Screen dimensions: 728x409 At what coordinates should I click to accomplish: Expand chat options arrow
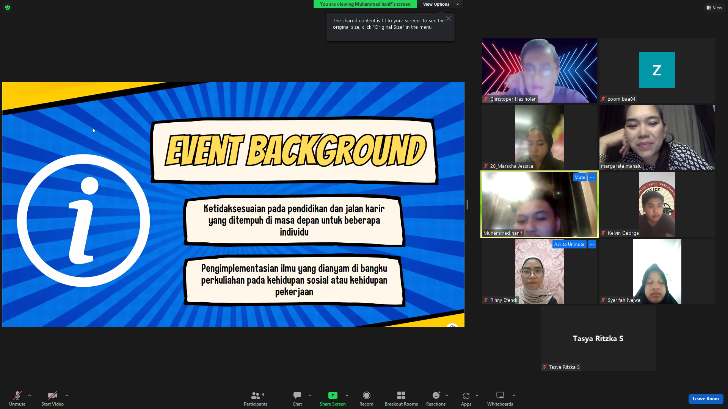pos(310,395)
